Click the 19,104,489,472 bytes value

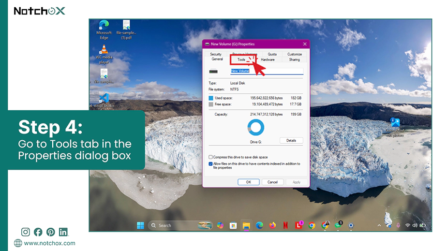[267, 104]
